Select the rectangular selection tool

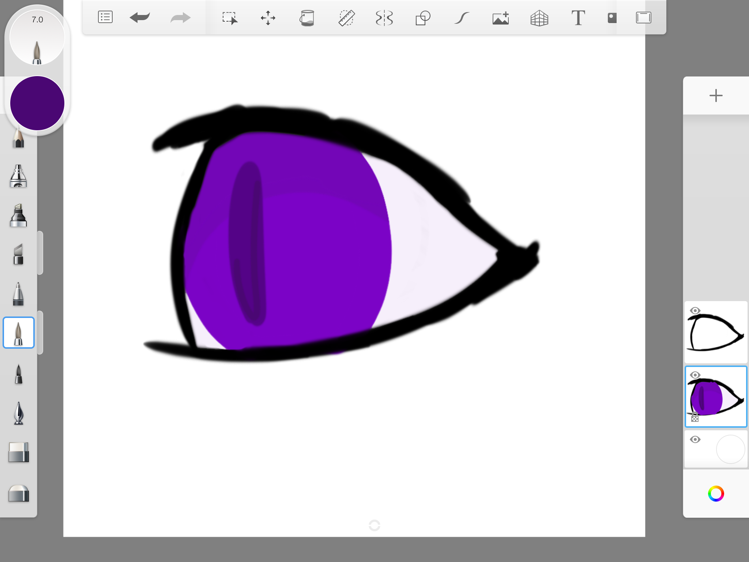(x=230, y=18)
